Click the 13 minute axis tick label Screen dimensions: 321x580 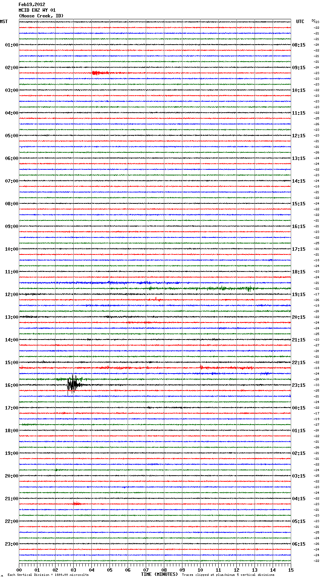(255, 570)
